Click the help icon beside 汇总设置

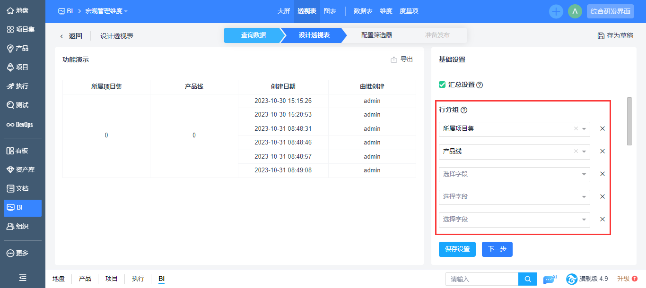480,85
